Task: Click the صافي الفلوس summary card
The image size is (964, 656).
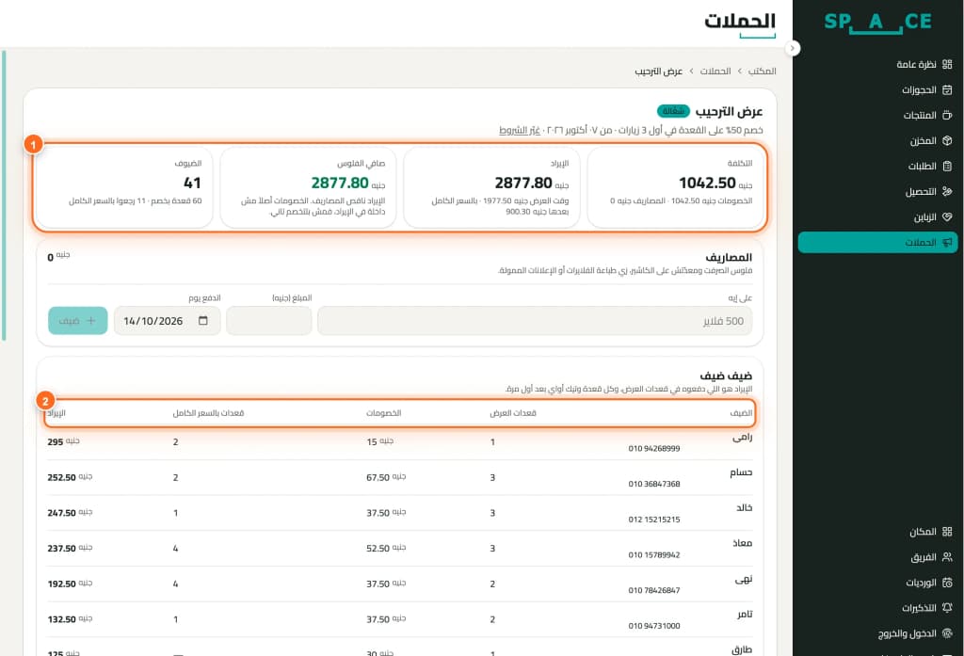Action: pos(308,187)
